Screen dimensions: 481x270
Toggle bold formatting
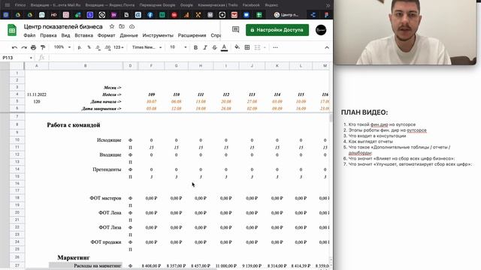point(195,47)
